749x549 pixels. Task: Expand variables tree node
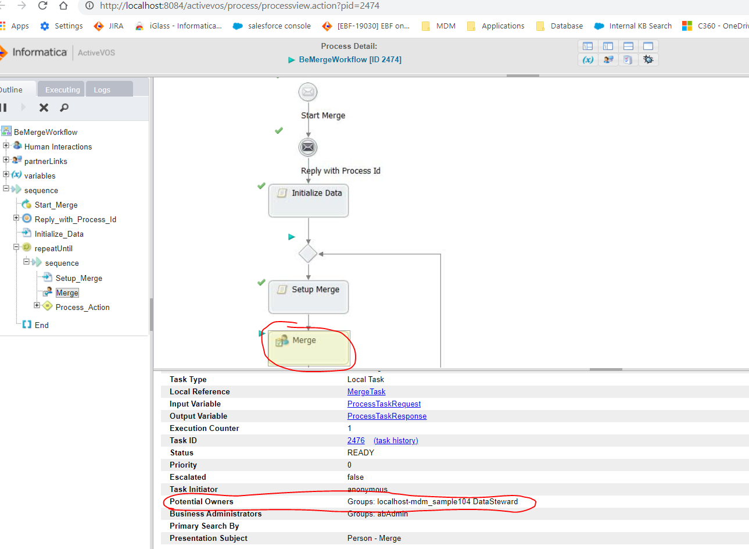point(6,174)
